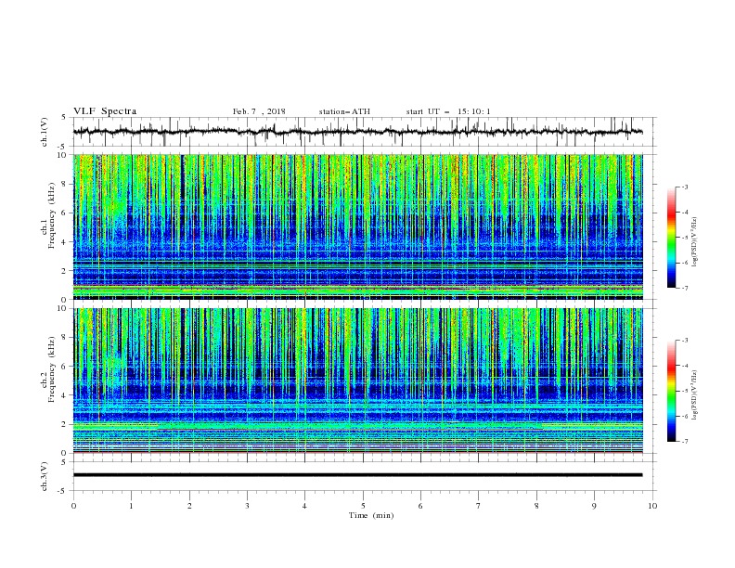
Task: Click the "5" tick on ch.1(V) axis
Action: point(65,118)
